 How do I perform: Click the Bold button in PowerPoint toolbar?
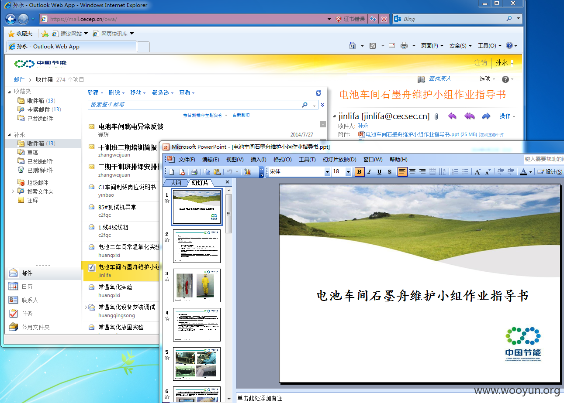360,172
